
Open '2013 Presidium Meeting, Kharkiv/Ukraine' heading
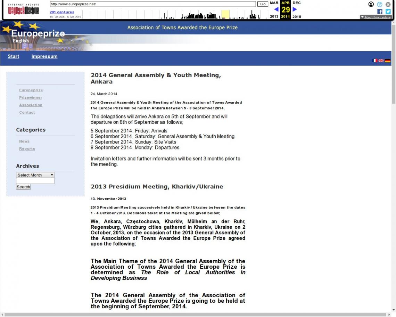(157, 187)
